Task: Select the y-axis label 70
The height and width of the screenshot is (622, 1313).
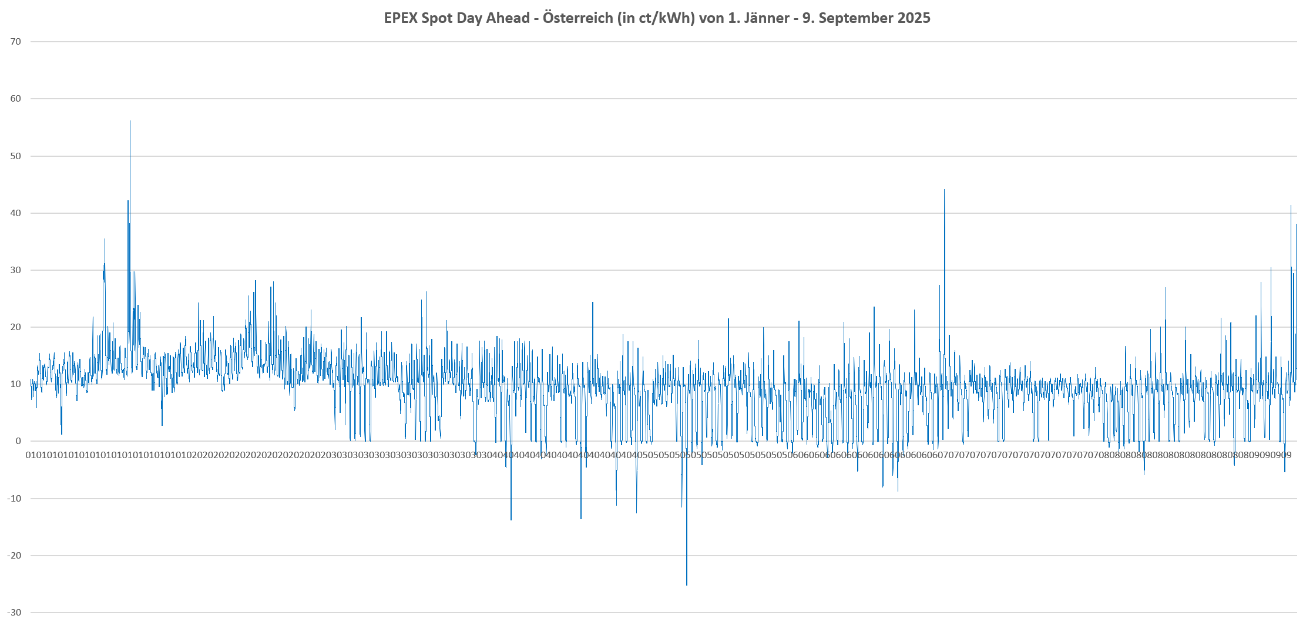Action: (x=16, y=42)
